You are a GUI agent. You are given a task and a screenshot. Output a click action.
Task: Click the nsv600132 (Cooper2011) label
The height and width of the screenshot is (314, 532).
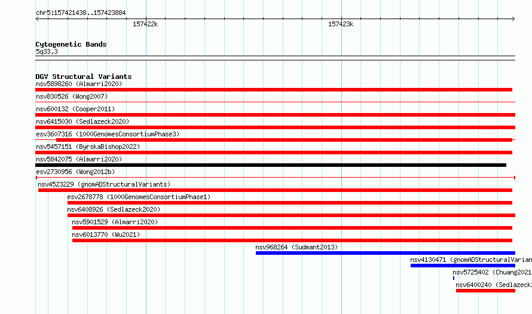click(x=75, y=109)
